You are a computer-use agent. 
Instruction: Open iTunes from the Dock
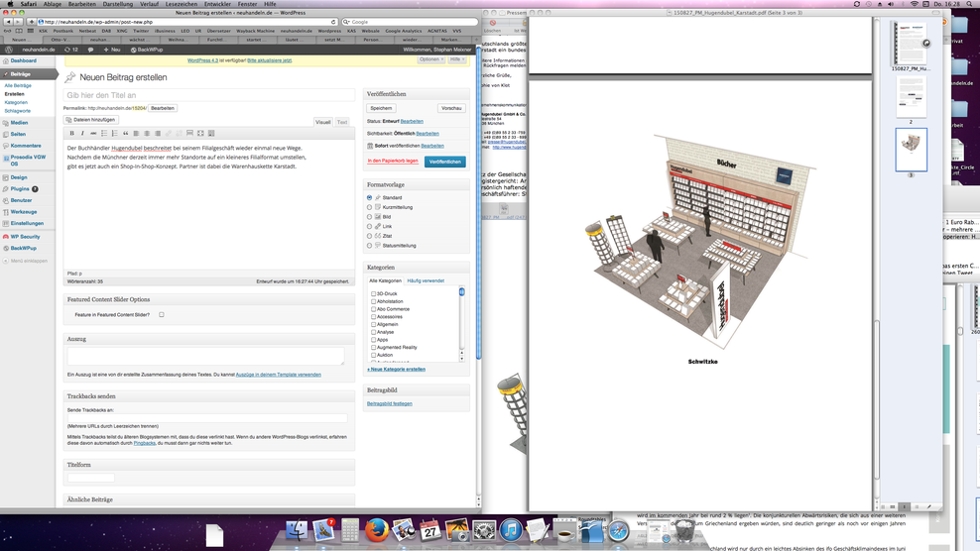pyautogui.click(x=511, y=530)
